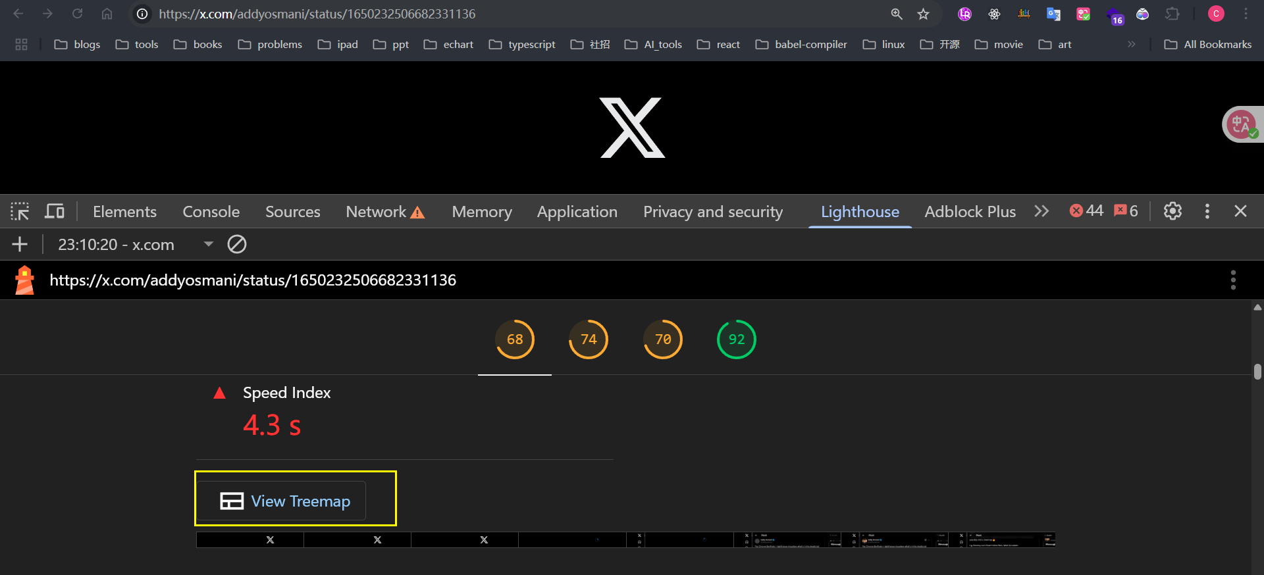This screenshot has height=575, width=1264.
Task: Clear all Lighthouse reports icon
Action: pos(237,244)
